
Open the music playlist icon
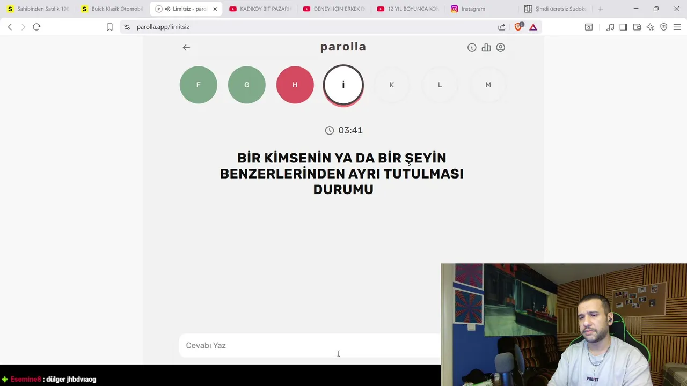pyautogui.click(x=610, y=27)
